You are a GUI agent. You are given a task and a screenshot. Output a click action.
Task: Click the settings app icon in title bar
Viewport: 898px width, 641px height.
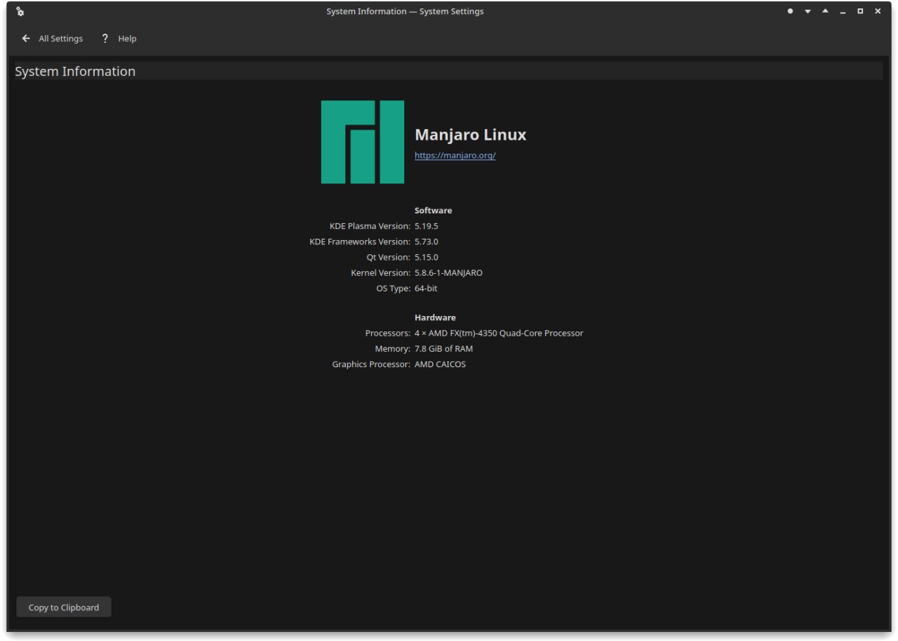point(20,11)
